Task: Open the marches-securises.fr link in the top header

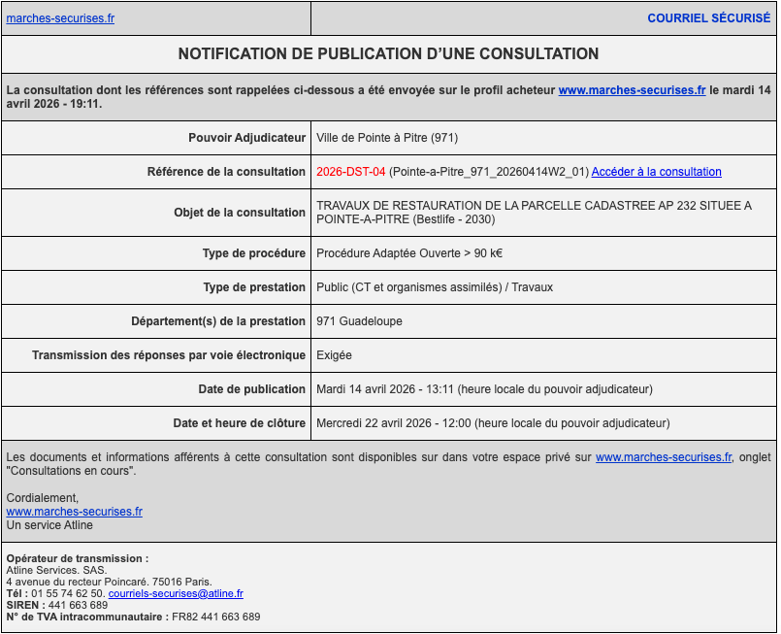Action: (x=60, y=18)
